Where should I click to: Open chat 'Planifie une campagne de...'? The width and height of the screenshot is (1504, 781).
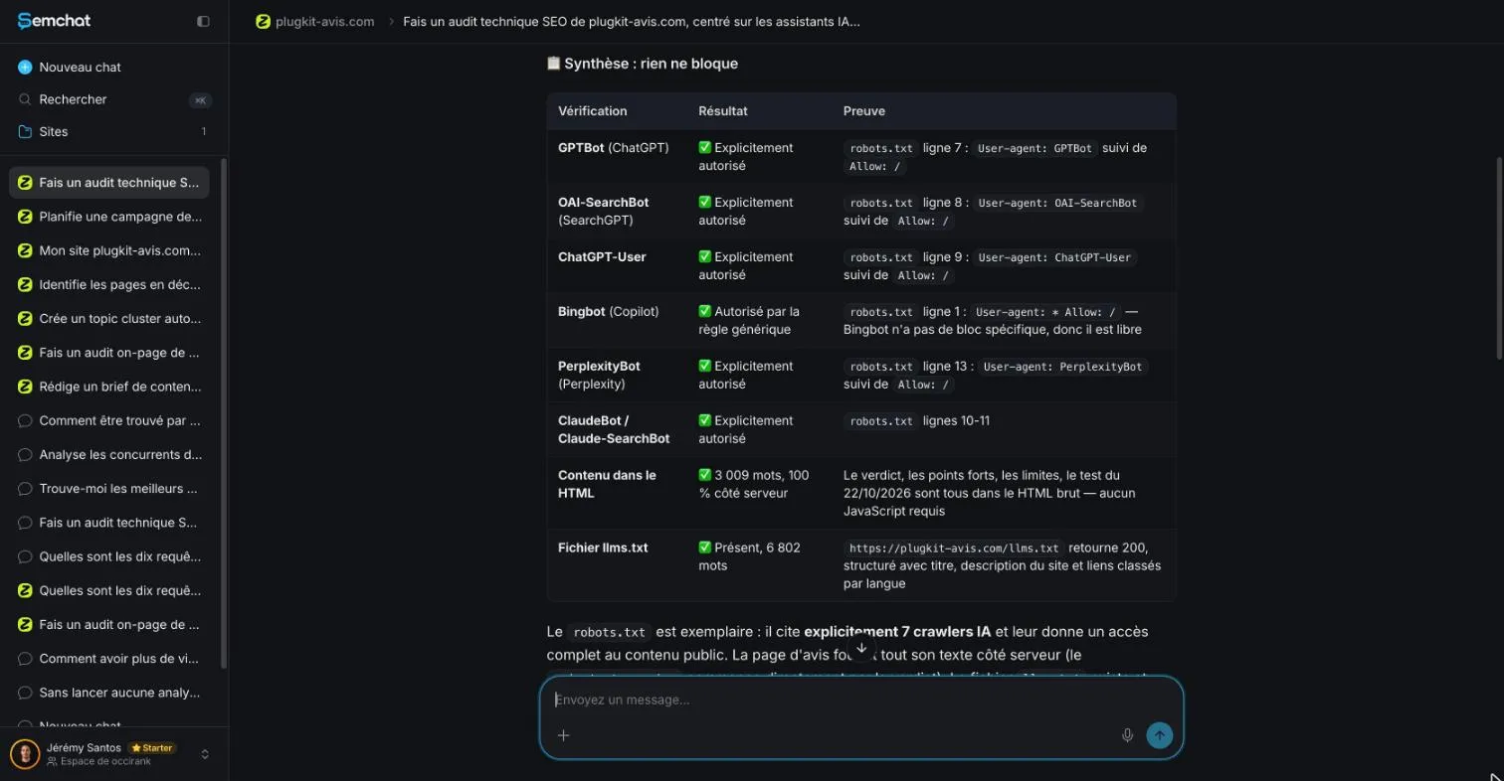click(109, 217)
